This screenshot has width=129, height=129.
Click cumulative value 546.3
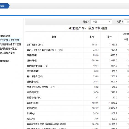[114, 87]
